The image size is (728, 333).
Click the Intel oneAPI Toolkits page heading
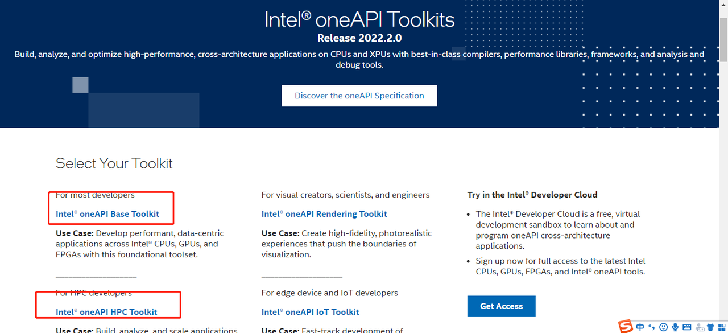coord(359,20)
